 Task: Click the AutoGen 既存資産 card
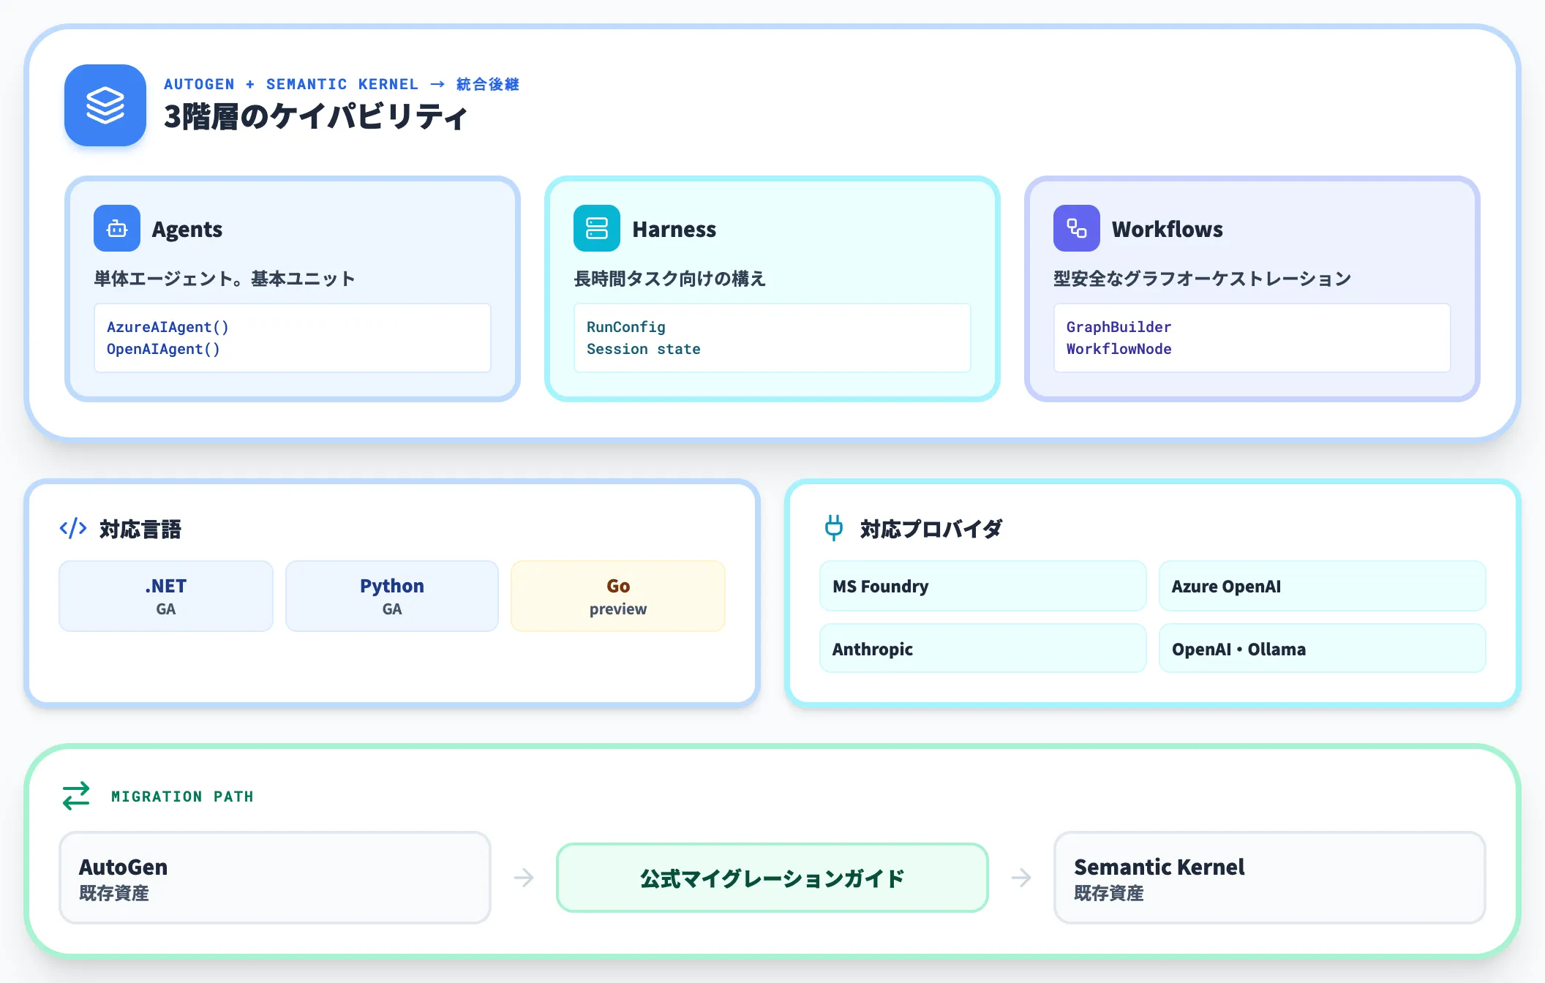pyautogui.click(x=275, y=878)
